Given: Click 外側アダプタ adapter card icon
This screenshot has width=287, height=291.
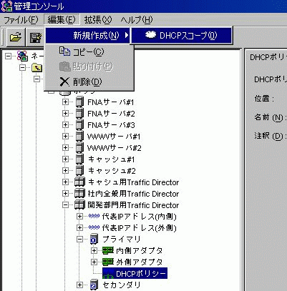Looking at the screenshot, I should [108, 262].
